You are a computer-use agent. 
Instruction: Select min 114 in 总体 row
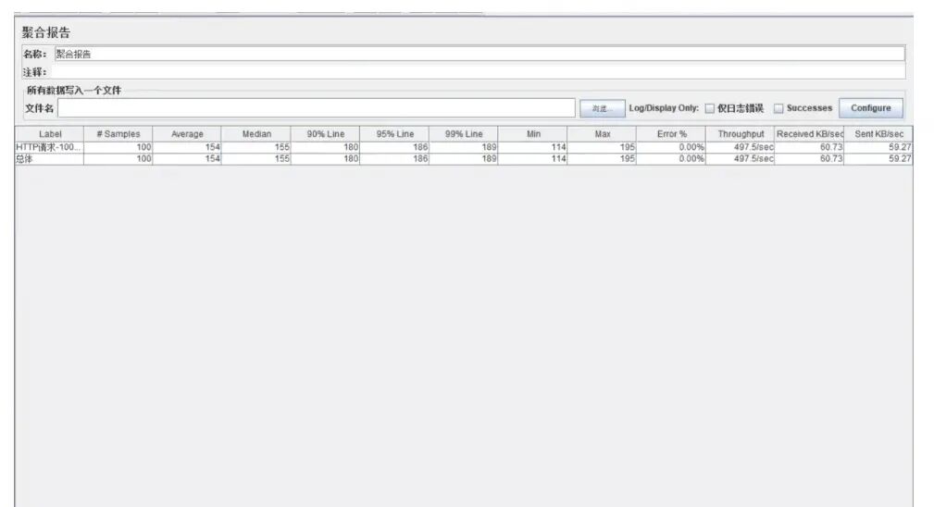532,159
